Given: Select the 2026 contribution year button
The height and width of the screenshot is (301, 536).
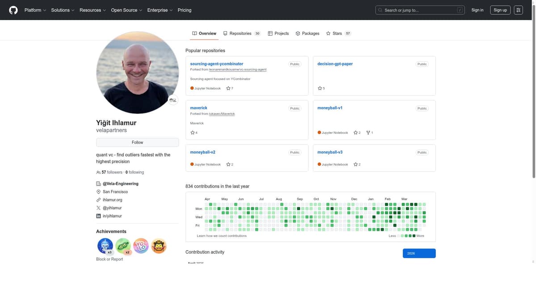Looking at the screenshot, I should pos(419,253).
